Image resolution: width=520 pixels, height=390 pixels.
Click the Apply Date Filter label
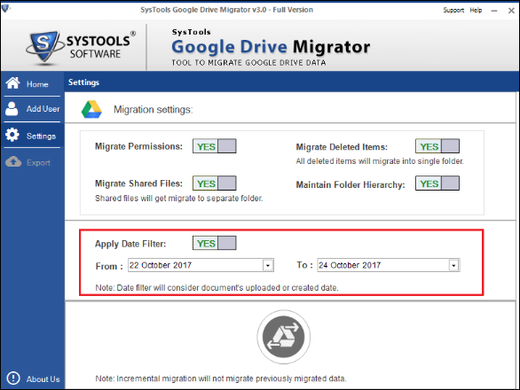pyautogui.click(x=130, y=244)
